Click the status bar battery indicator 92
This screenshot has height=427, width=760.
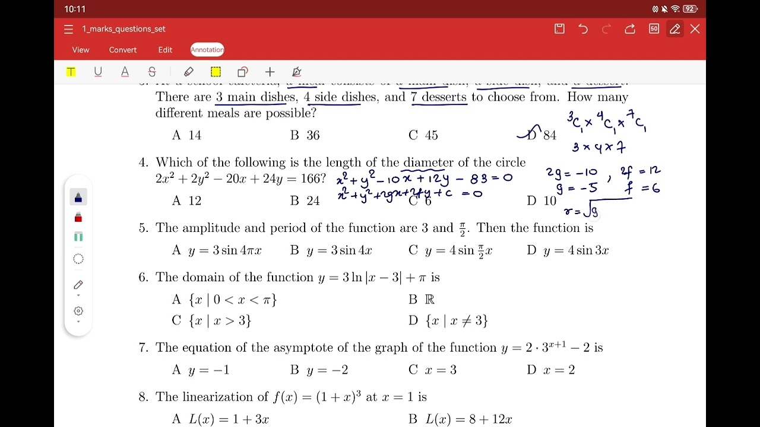[690, 9]
